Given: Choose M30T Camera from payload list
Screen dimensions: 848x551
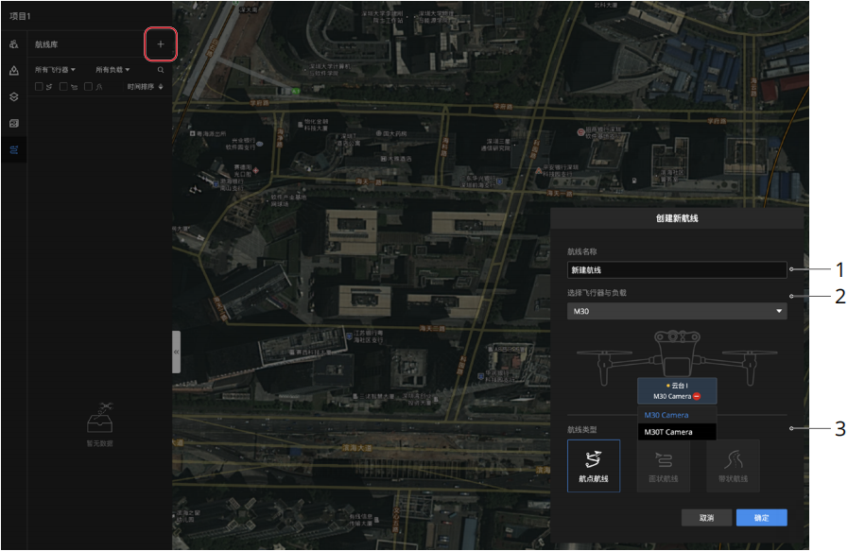Looking at the screenshot, I should pyautogui.click(x=677, y=432).
